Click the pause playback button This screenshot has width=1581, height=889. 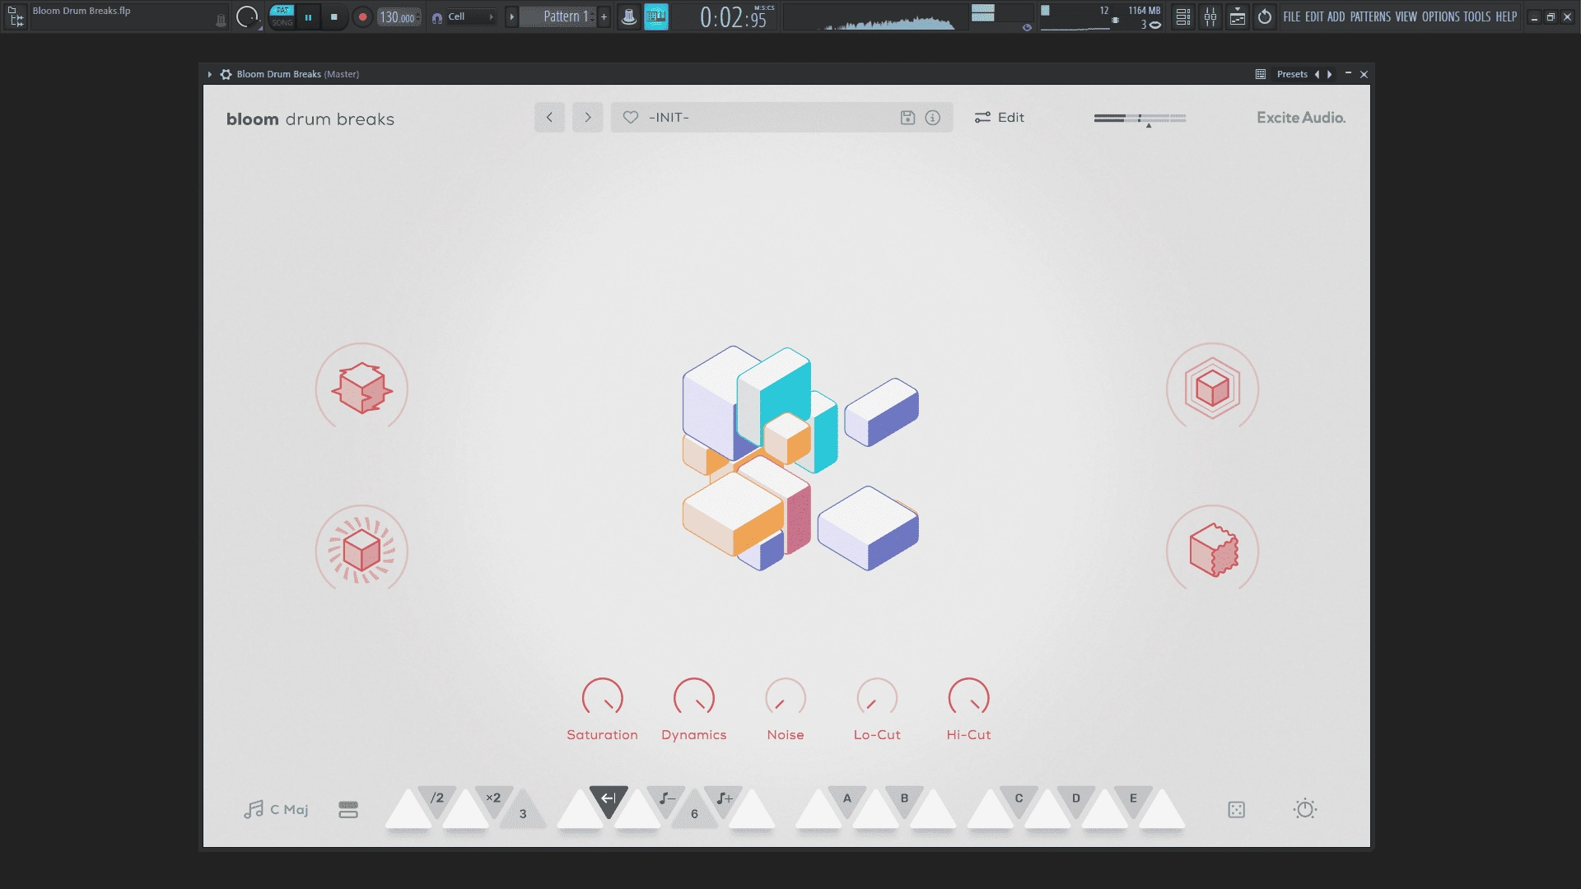pos(308,16)
